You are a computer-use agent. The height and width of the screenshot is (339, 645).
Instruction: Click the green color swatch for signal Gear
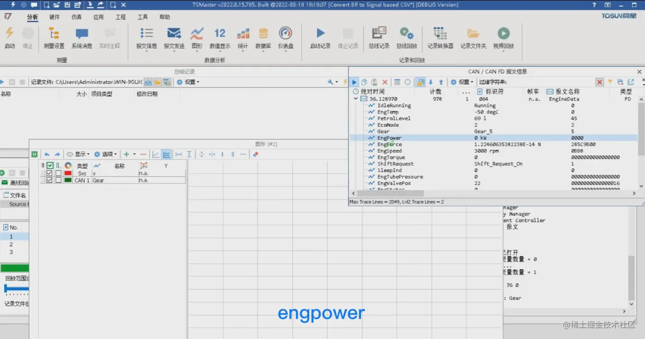68,180
